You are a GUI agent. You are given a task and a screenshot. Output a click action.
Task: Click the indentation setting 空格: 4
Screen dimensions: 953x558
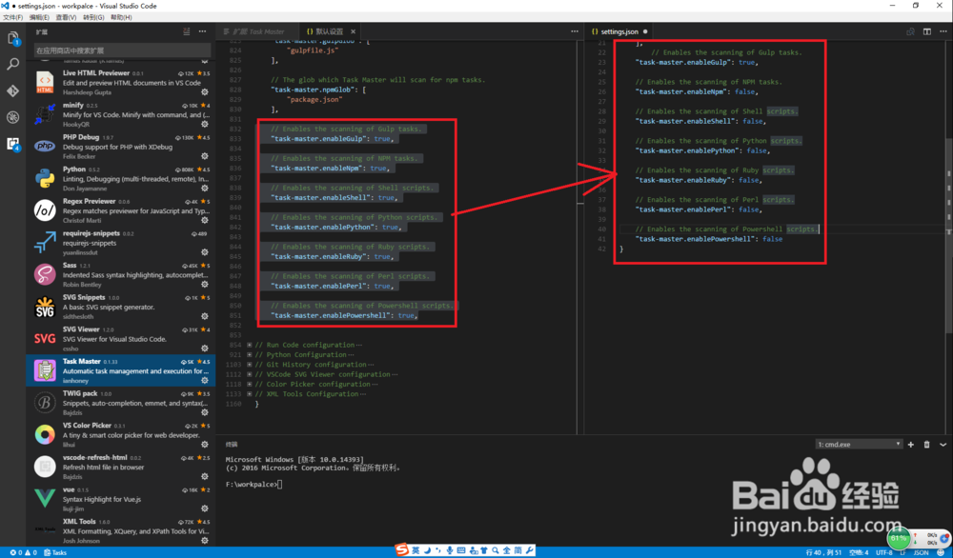coord(859,552)
